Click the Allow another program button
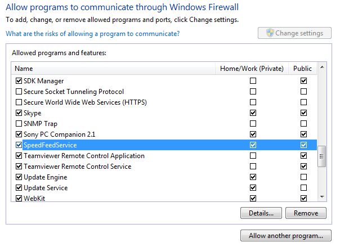Screen dimensions: 340x247 tap(286, 236)
